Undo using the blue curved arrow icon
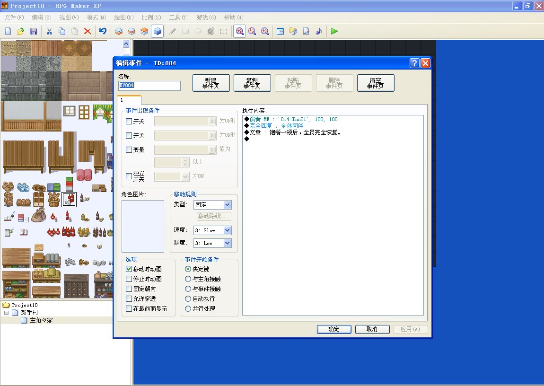 point(103,31)
